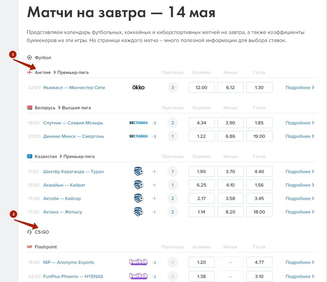Click predictions count badge for Актобе — Кайсар
Screen dimensions: 327x282
(172, 198)
